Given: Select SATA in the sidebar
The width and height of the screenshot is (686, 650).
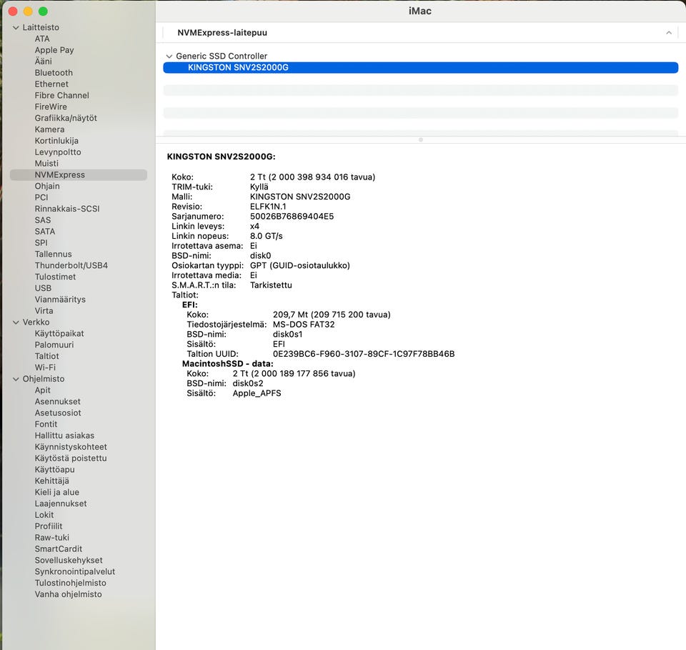Looking at the screenshot, I should click(44, 232).
